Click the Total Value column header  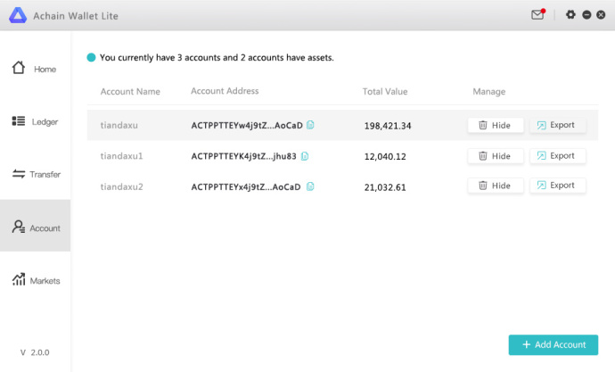[x=385, y=92]
